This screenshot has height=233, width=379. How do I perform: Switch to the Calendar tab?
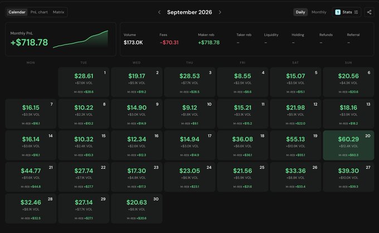pyautogui.click(x=17, y=12)
